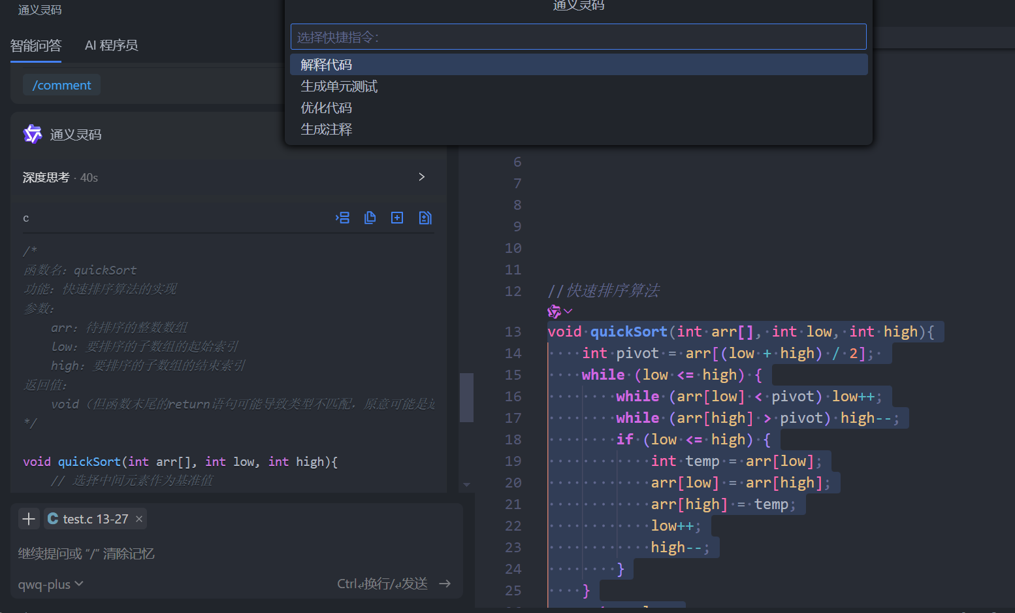1015x613 pixels.
Task: Select 生成注释 quick command
Action: point(579,129)
